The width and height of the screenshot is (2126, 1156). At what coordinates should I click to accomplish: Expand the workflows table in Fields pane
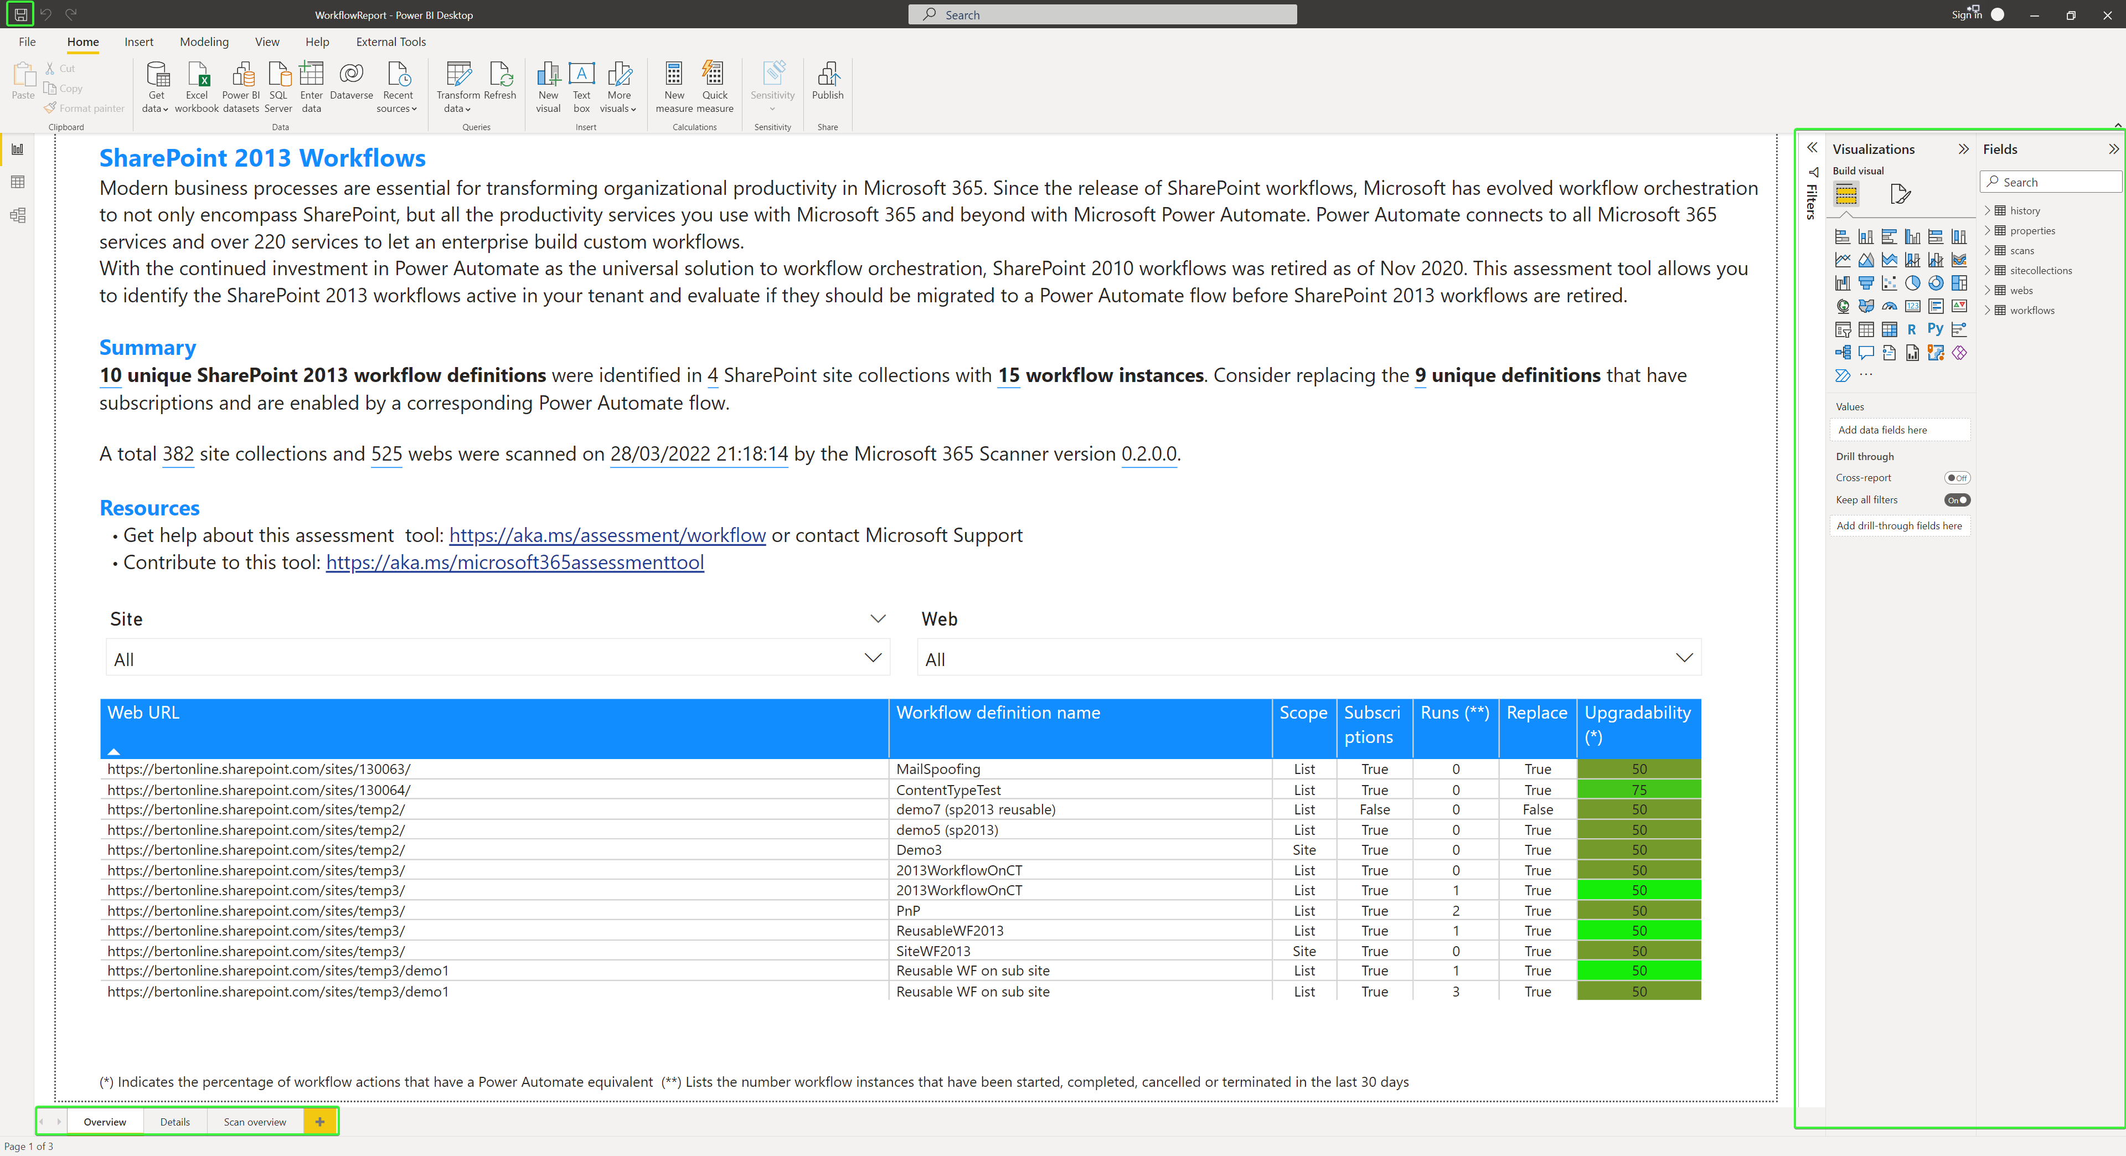1986,309
